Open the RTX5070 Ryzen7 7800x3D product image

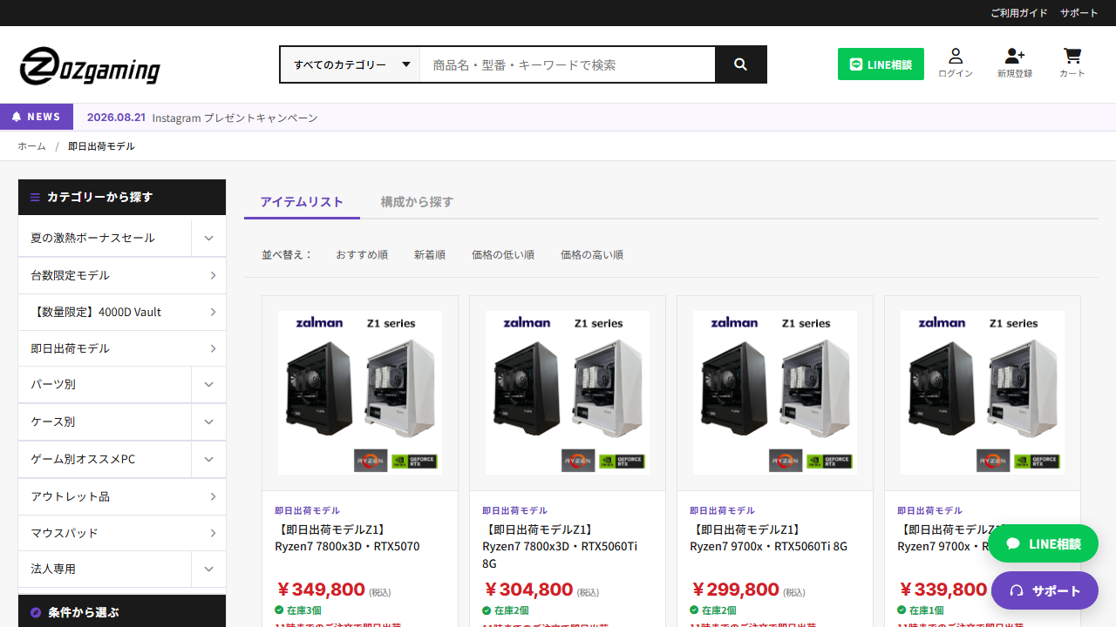pyautogui.click(x=360, y=393)
